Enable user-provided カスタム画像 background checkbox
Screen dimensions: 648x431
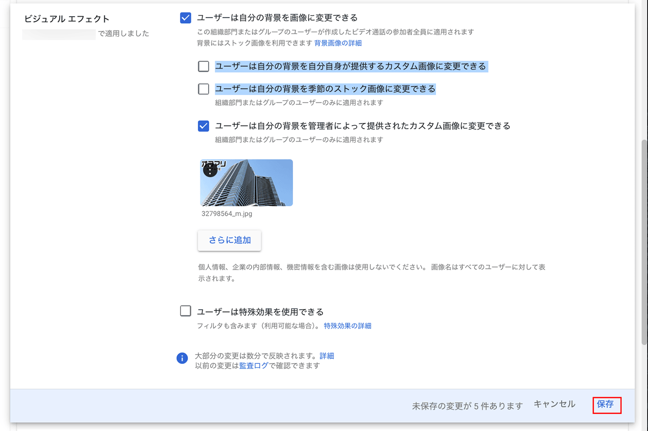[204, 66]
